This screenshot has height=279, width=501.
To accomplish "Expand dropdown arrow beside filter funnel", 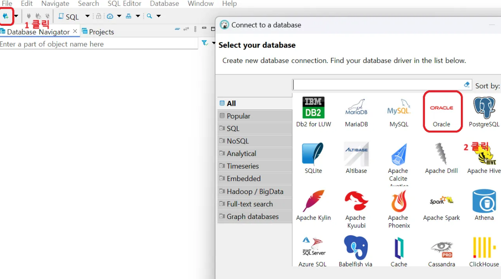I will click(x=213, y=43).
